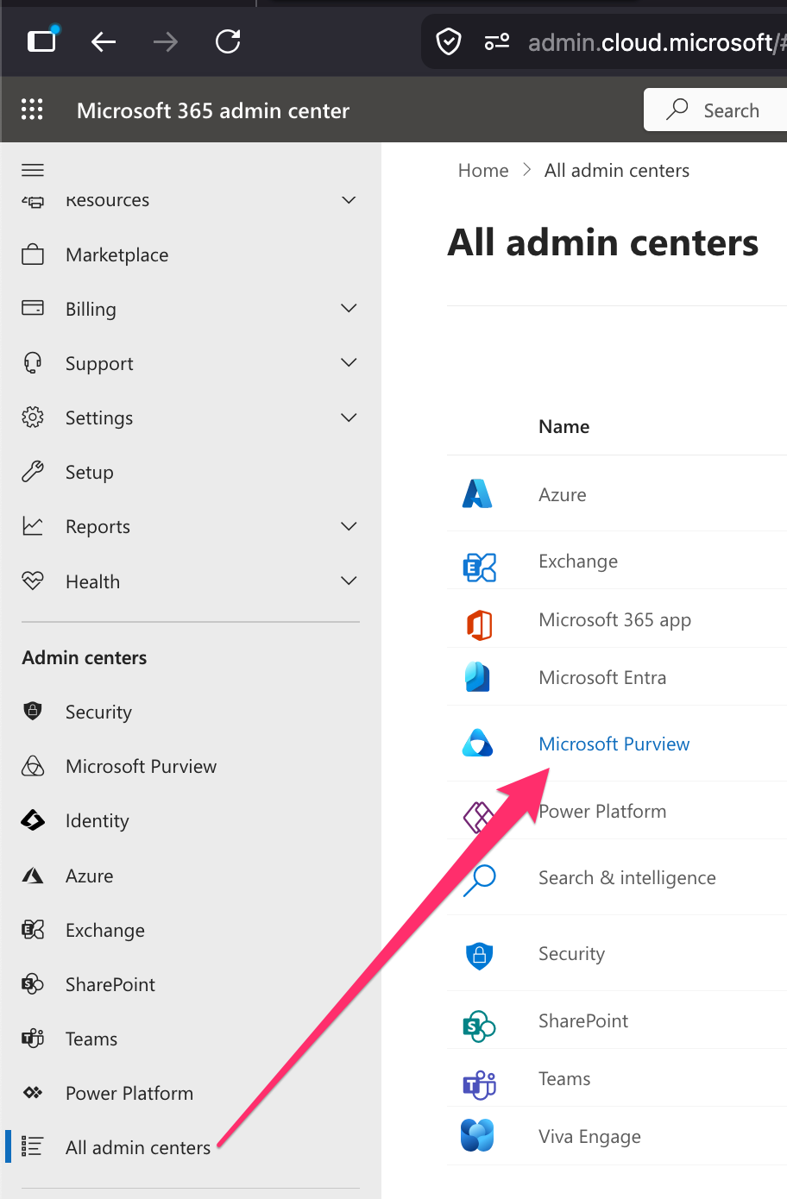
Task: Open Microsoft Purview link in list
Action: 614,744
